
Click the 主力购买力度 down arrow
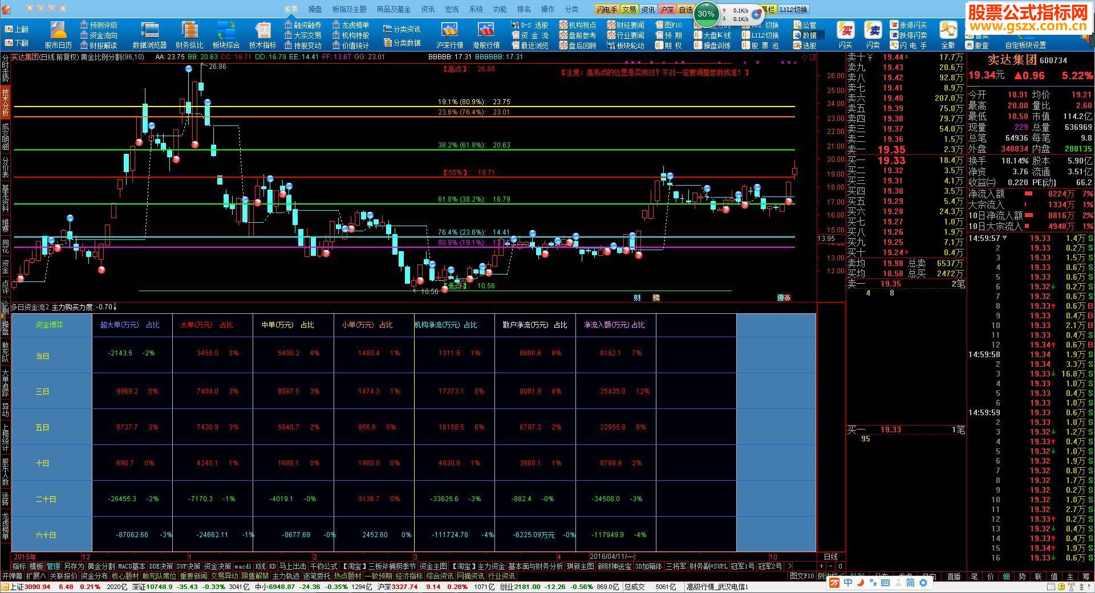click(x=115, y=307)
